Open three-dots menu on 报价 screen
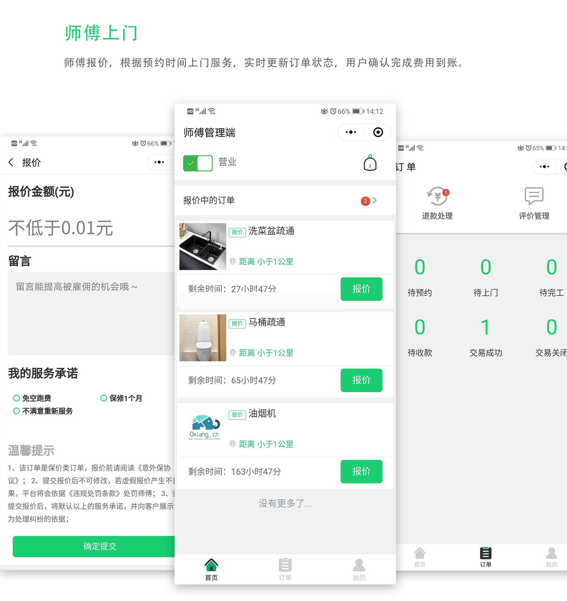This screenshot has width=567, height=601. 159,162
